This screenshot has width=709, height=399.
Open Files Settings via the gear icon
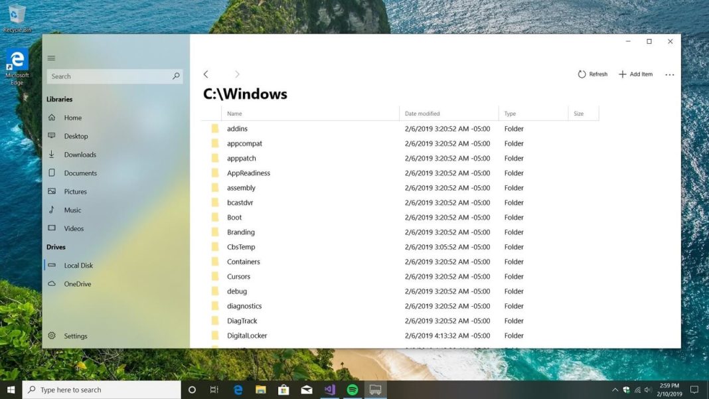pos(75,336)
